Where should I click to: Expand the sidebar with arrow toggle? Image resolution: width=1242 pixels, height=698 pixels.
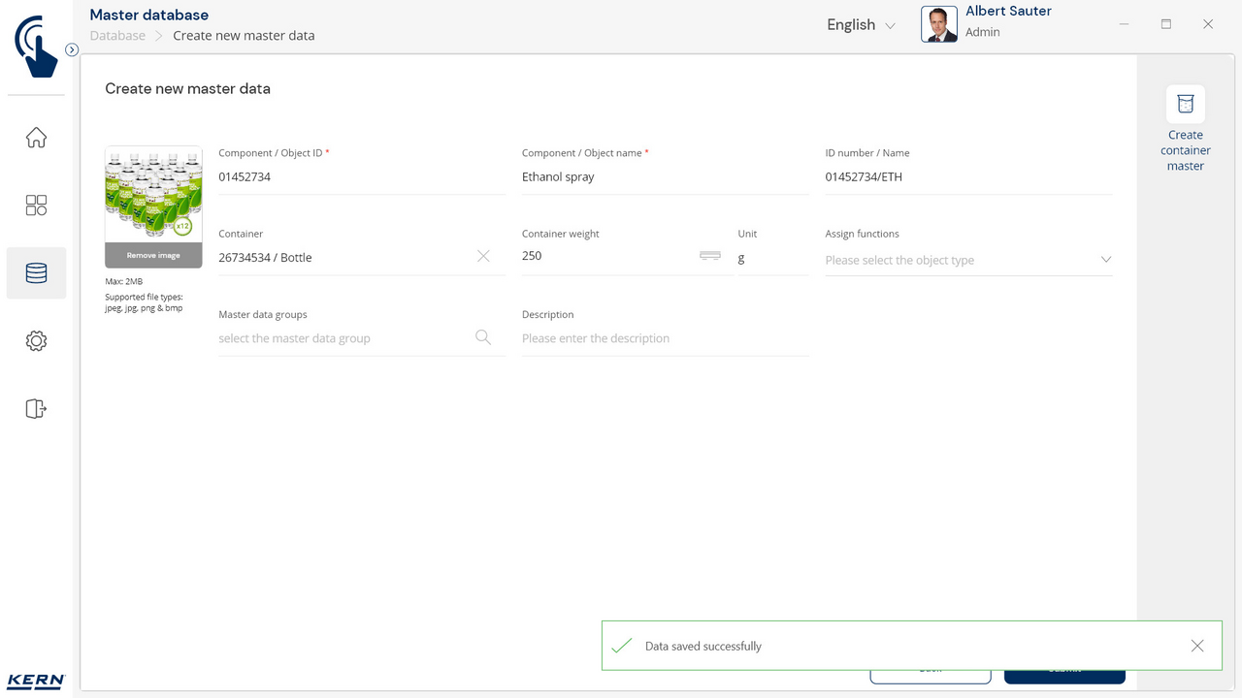(x=72, y=49)
